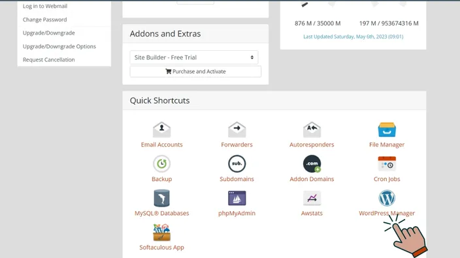Select Log in to Webmail
The image size is (460, 258).
tap(45, 6)
